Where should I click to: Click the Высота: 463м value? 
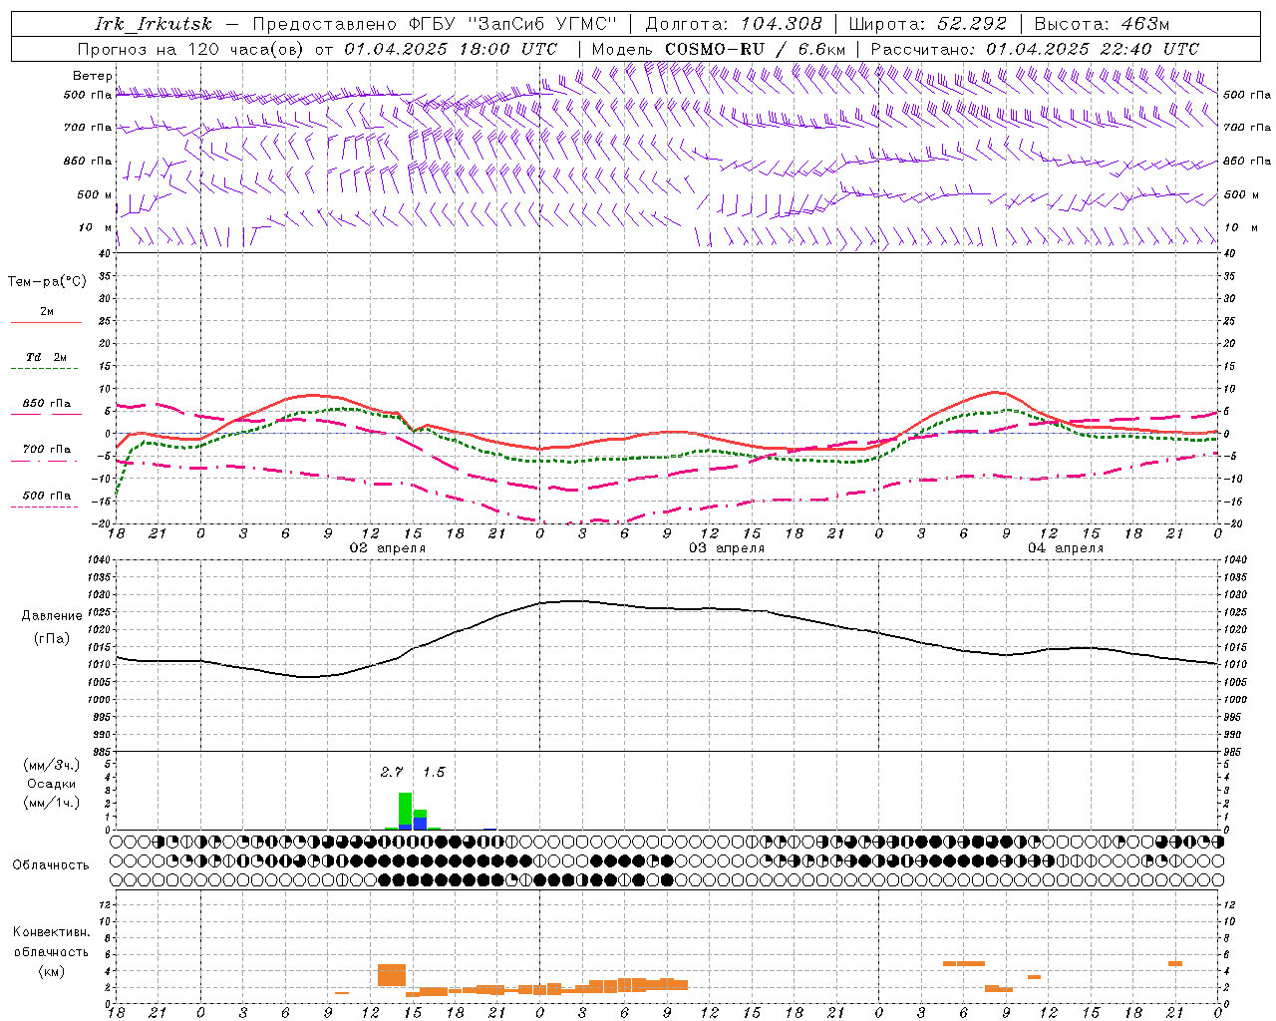pos(1102,24)
